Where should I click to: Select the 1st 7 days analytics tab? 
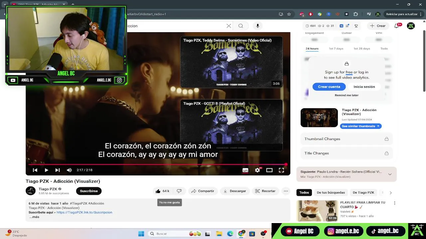(x=336, y=49)
